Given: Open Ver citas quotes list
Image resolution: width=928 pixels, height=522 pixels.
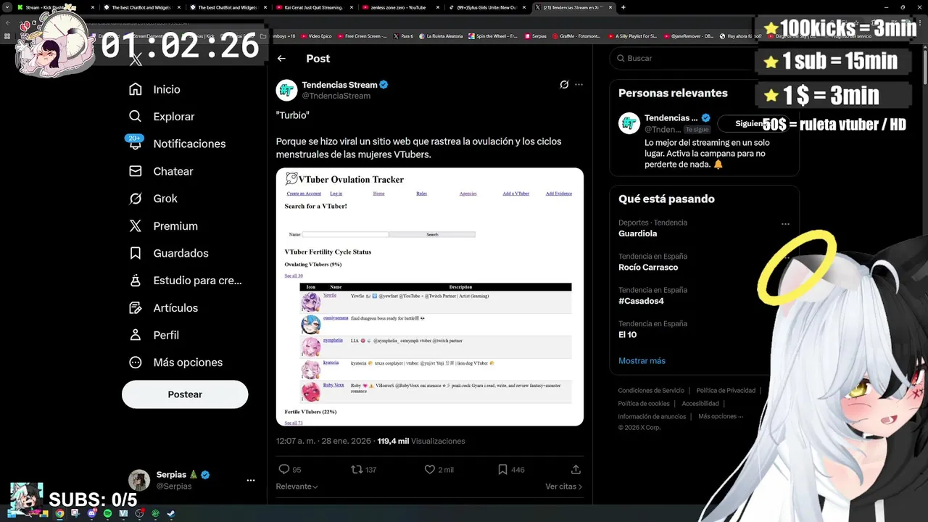Looking at the screenshot, I should tap(563, 486).
